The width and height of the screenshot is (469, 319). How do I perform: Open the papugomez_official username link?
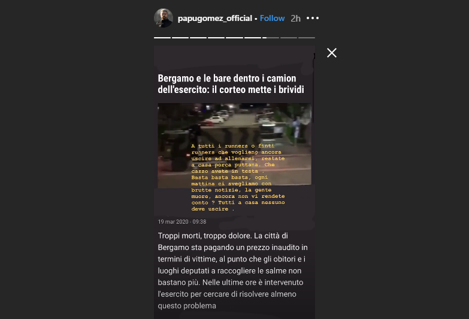coord(215,18)
